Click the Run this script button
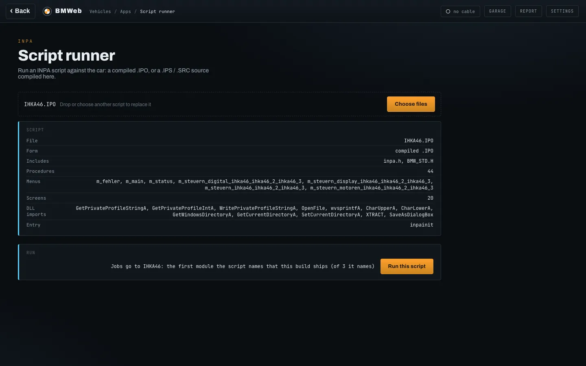 point(407,266)
